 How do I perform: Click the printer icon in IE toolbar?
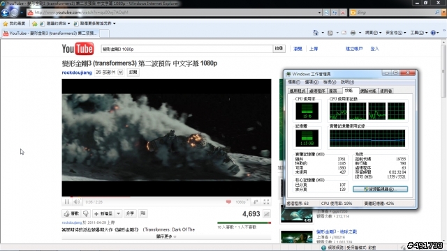[x=353, y=33]
